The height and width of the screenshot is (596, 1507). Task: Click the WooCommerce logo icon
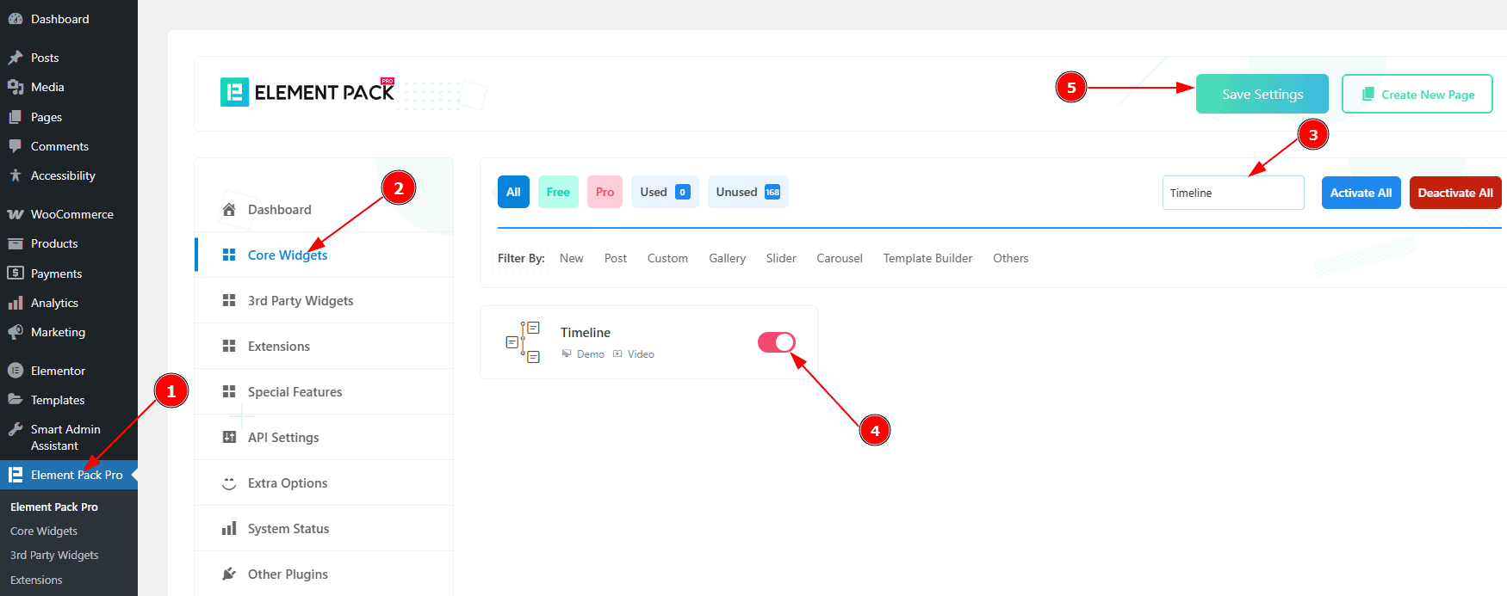click(16, 214)
